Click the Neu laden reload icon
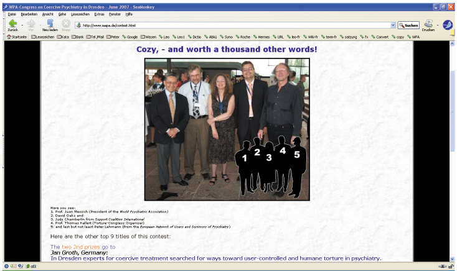457x271 pixels. pyautogui.click(x=50, y=23)
